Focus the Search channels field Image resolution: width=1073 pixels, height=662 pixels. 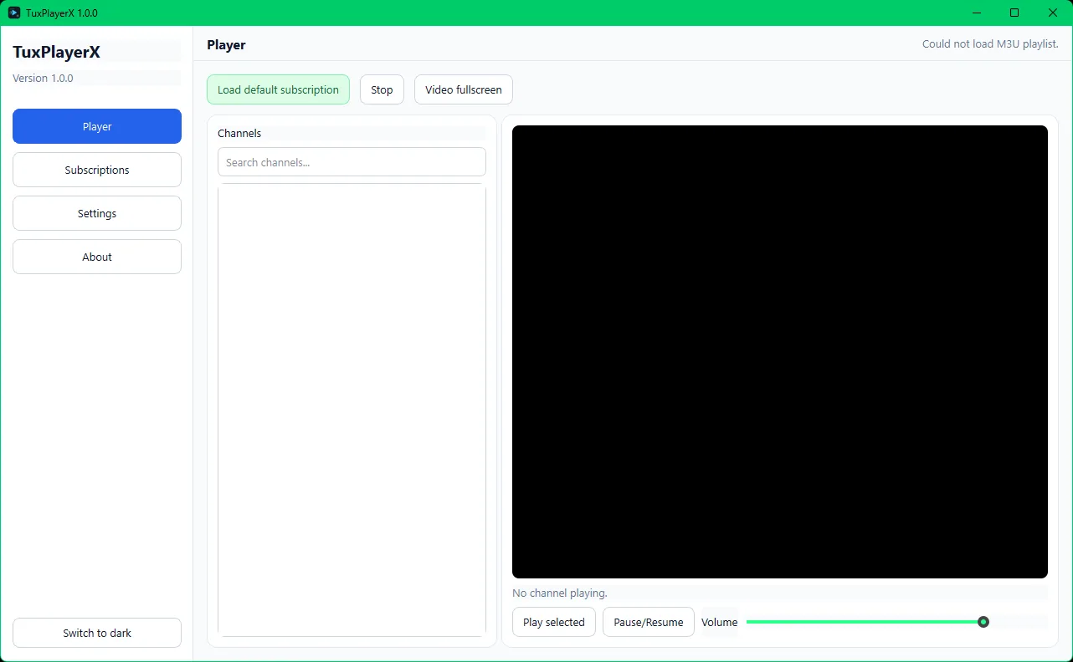point(352,162)
